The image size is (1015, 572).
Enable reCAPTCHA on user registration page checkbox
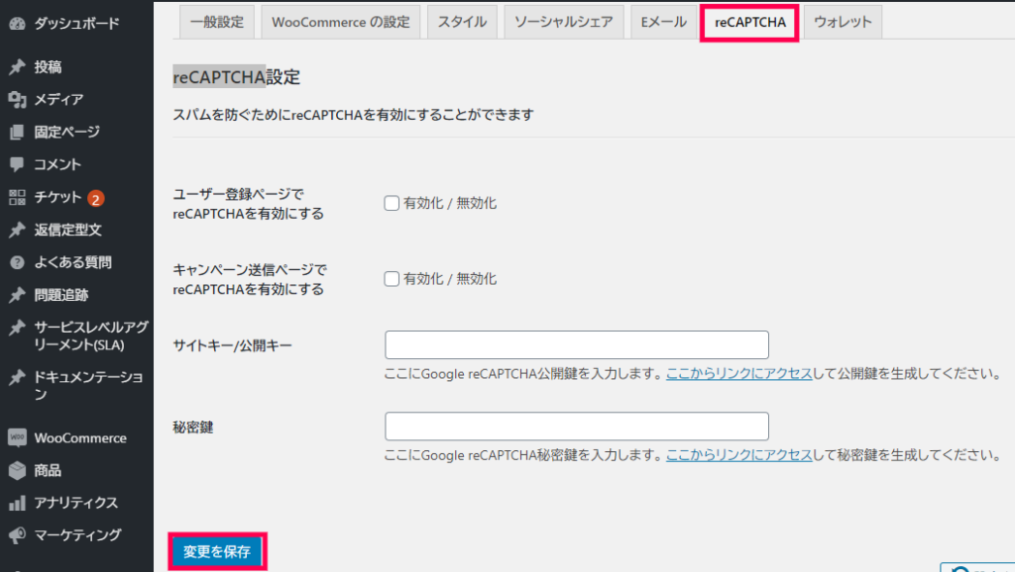tap(392, 204)
